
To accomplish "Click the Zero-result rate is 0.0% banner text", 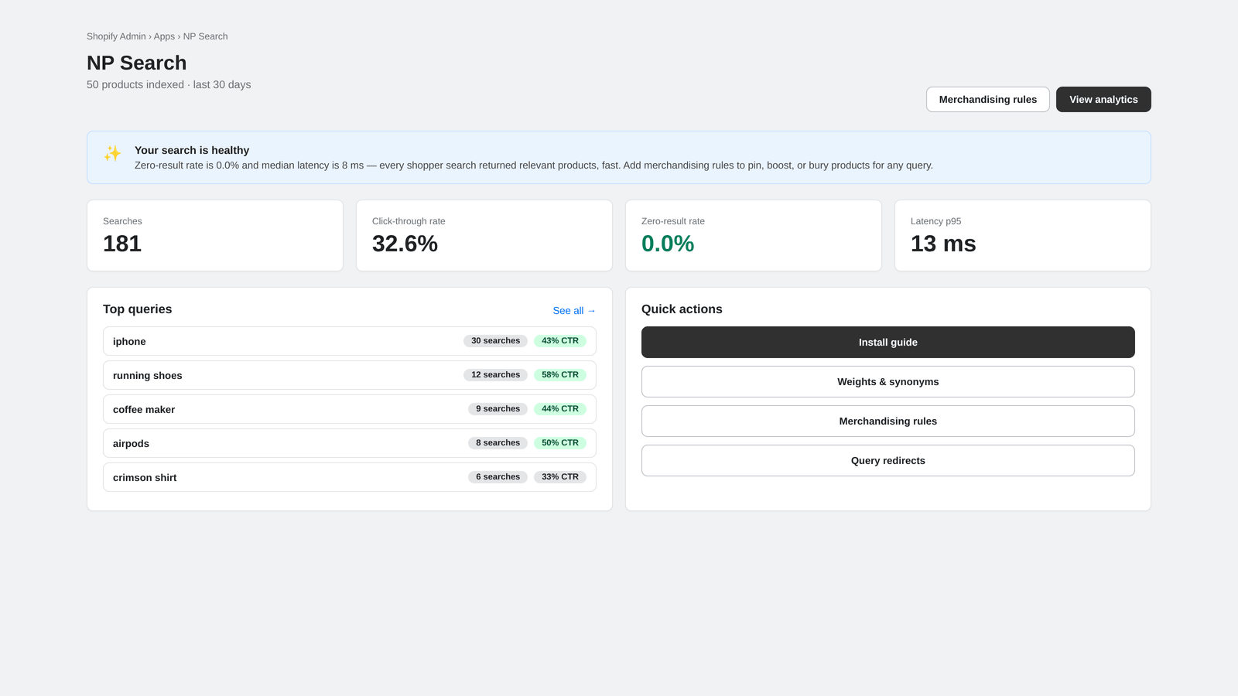I will tap(534, 165).
